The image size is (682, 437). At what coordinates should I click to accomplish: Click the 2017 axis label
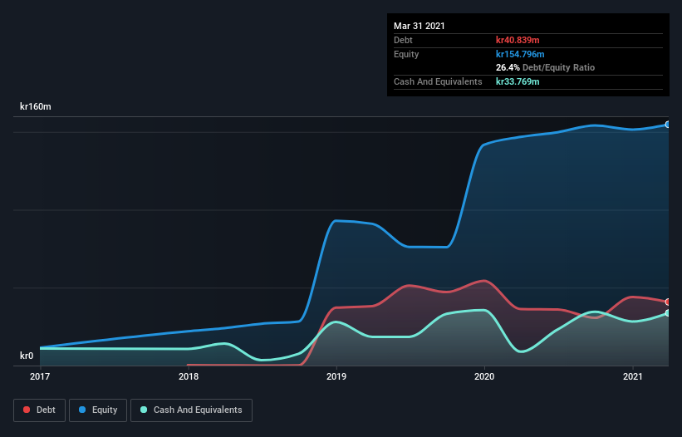pyautogui.click(x=40, y=376)
